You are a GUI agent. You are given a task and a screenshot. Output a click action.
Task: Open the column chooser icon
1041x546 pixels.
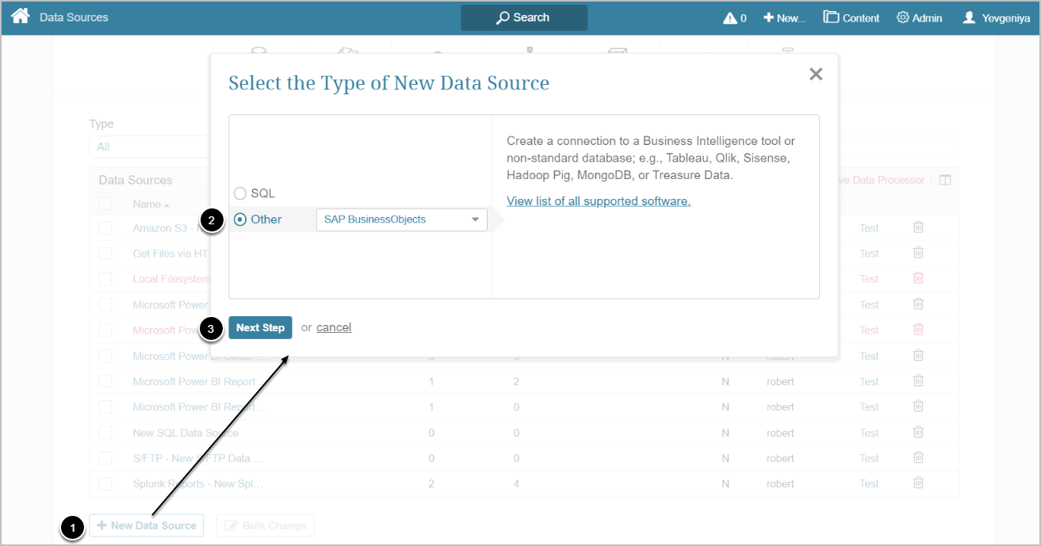pyautogui.click(x=945, y=180)
